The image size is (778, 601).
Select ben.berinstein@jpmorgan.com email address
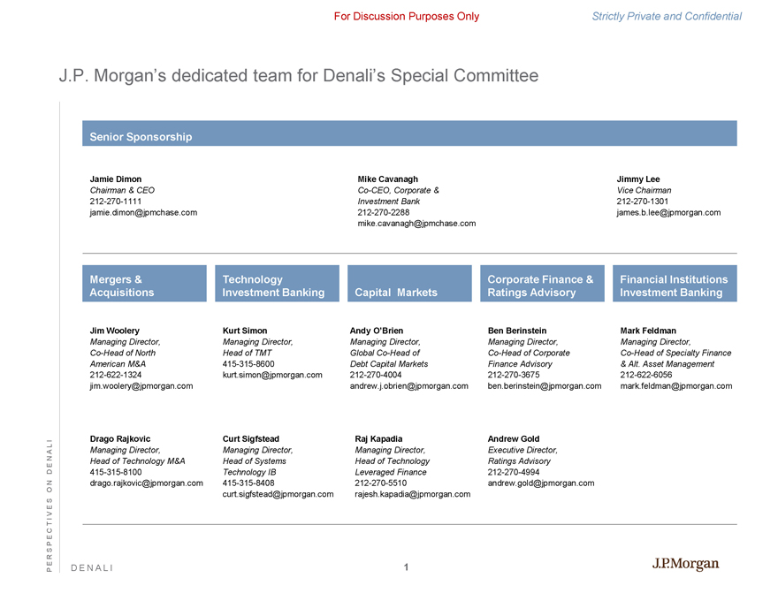[x=544, y=385]
